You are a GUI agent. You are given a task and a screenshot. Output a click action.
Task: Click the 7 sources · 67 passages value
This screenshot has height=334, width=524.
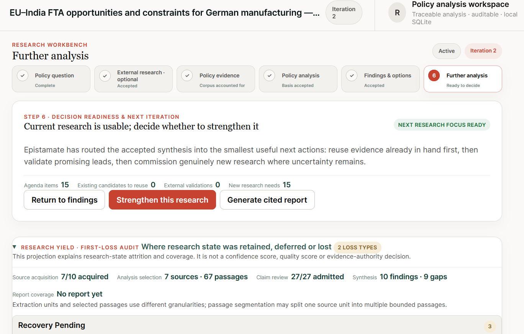pyautogui.click(x=206, y=277)
